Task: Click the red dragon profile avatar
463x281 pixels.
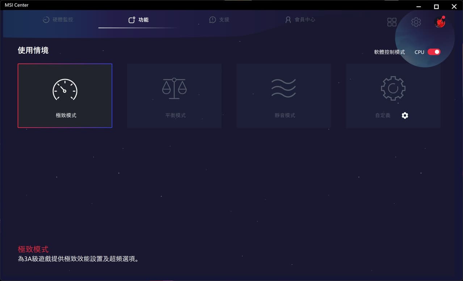Action: (x=440, y=22)
